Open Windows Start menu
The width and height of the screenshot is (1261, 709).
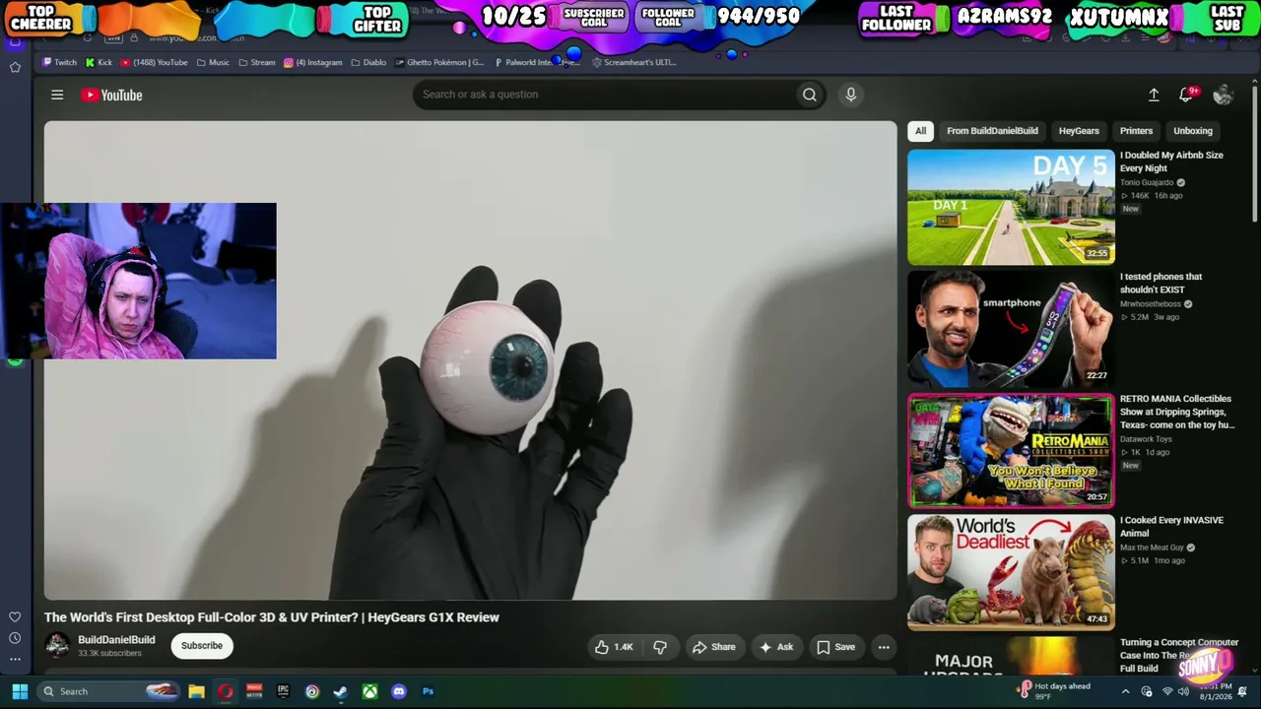pos(19,691)
